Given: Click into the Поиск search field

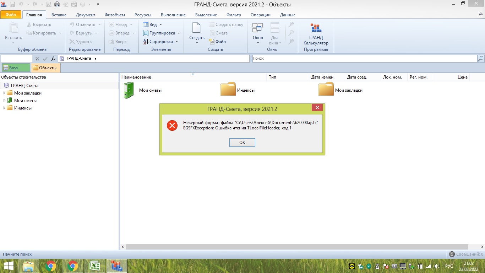Looking at the screenshot, I should (364, 59).
